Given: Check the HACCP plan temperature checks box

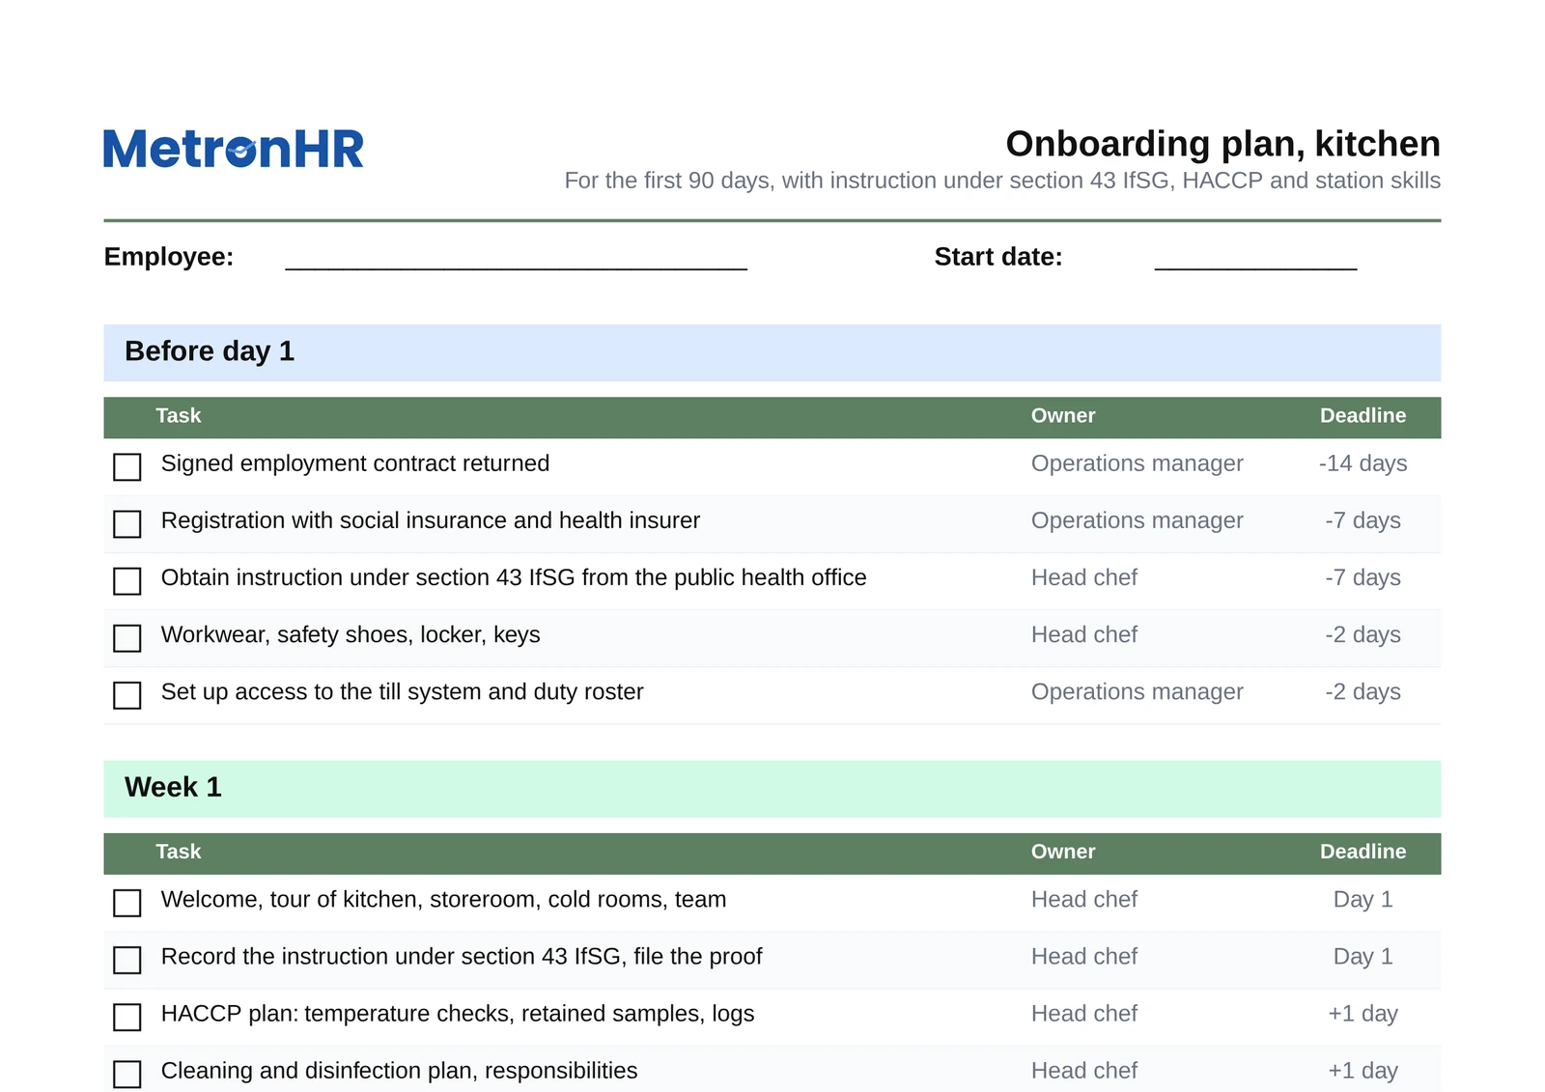Looking at the screenshot, I should [127, 1017].
